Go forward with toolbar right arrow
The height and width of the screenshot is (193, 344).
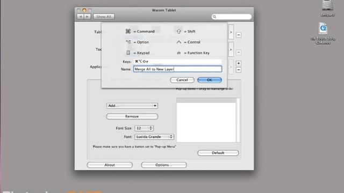[x=87, y=17]
